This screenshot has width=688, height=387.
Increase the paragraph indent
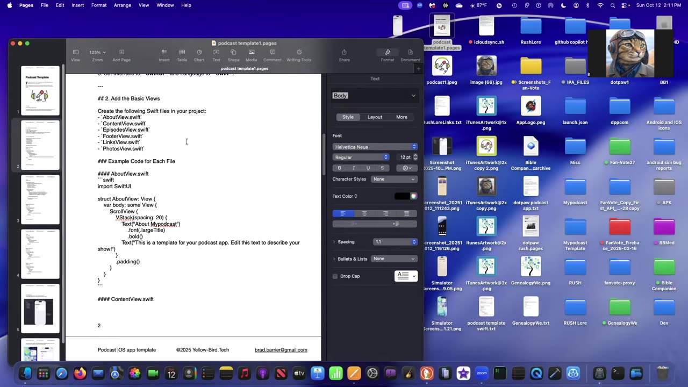[396, 224]
